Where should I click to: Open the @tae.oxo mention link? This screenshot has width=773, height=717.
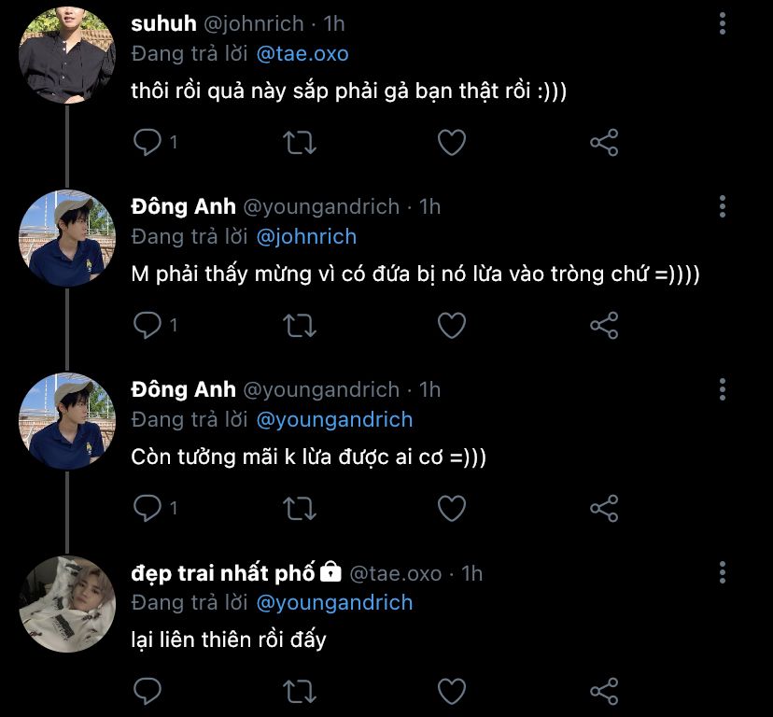302,54
